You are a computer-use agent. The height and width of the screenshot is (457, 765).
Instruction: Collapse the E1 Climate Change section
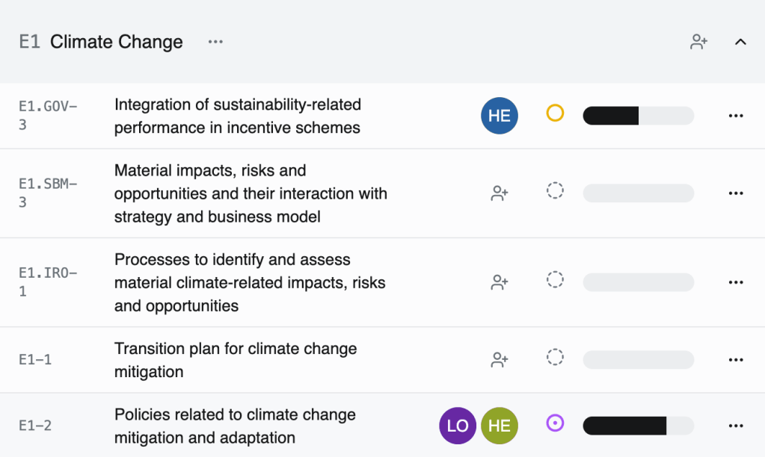click(740, 42)
